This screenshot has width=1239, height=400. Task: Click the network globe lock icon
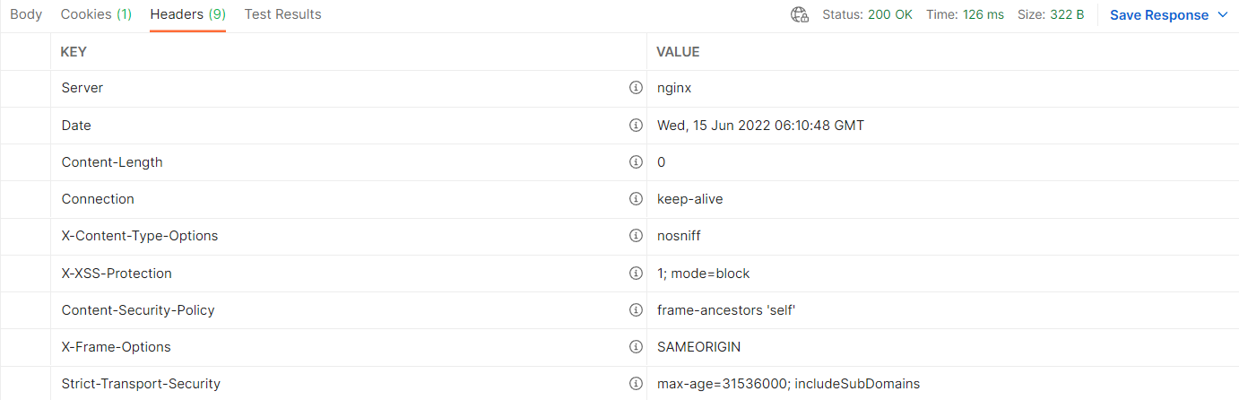click(800, 14)
